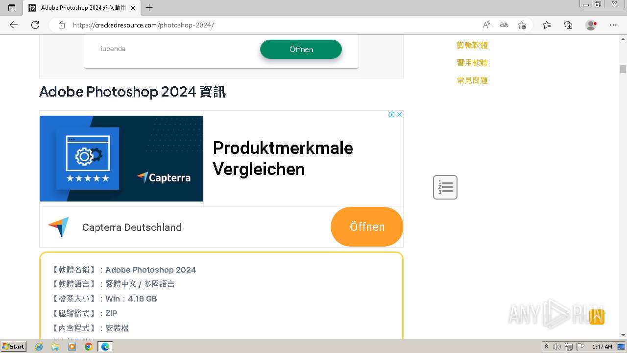Select the Edge taskbar button

(x=105, y=347)
